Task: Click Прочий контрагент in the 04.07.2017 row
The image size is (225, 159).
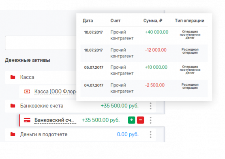Action: (x=122, y=88)
